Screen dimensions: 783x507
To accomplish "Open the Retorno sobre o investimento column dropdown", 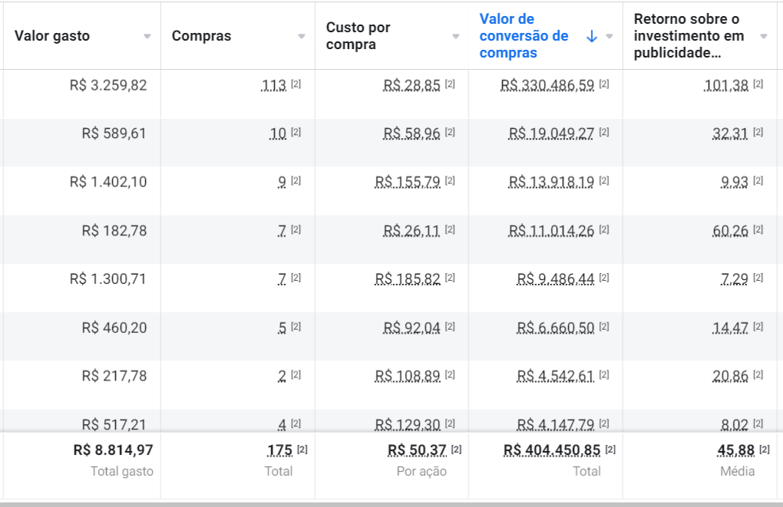I will (763, 36).
